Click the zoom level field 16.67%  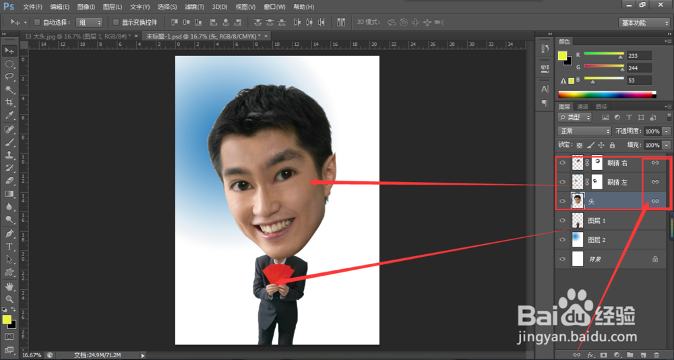[x=32, y=355]
